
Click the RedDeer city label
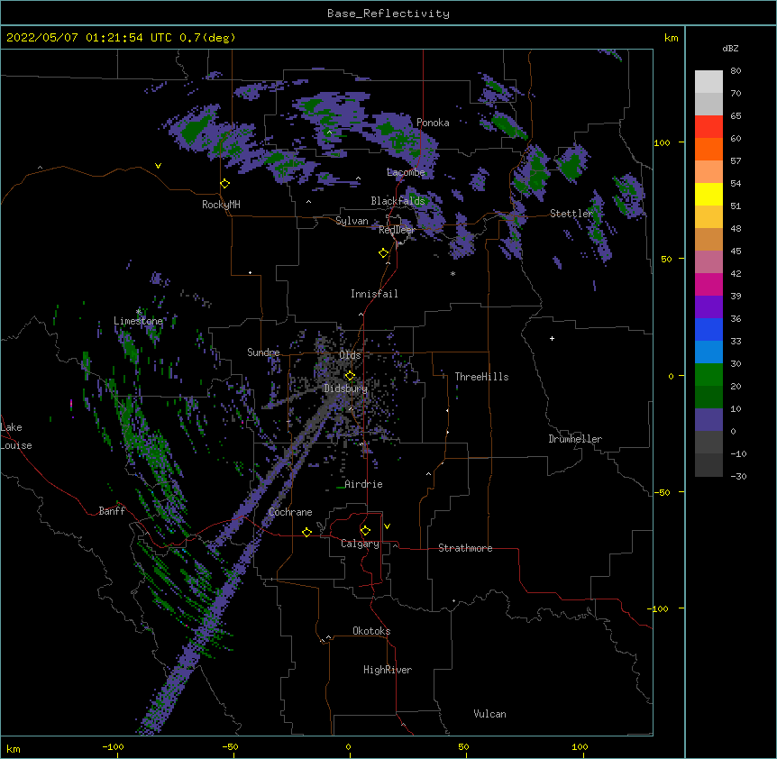pyautogui.click(x=397, y=230)
